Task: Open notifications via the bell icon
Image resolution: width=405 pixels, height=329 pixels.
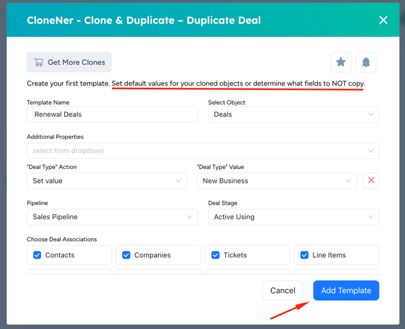Action: [366, 62]
